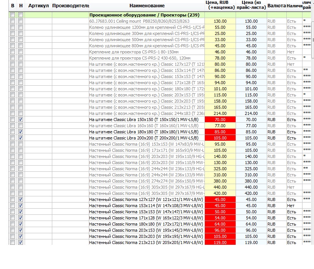Sort by the Артикул column header
The width and height of the screenshot is (314, 269).
pos(38,6)
